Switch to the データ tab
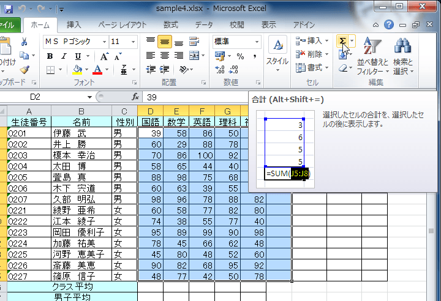The image size is (441, 301). [x=204, y=25]
